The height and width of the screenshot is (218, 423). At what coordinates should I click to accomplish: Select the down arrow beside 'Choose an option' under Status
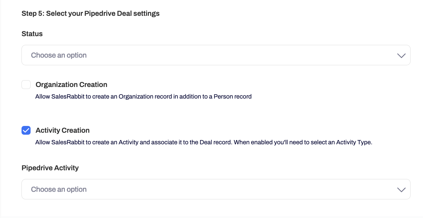[401, 55]
